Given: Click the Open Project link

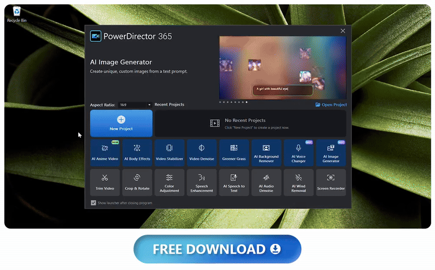Looking at the screenshot, I should click(x=331, y=105).
